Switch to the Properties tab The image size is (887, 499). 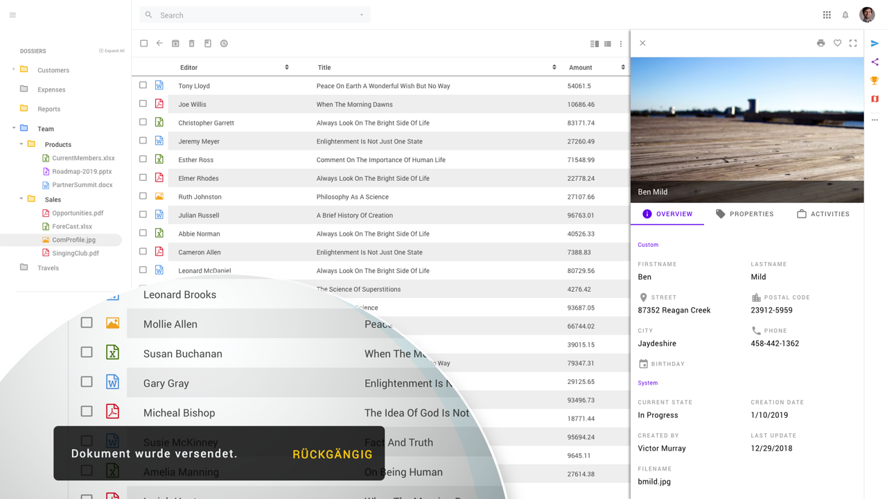pos(745,214)
